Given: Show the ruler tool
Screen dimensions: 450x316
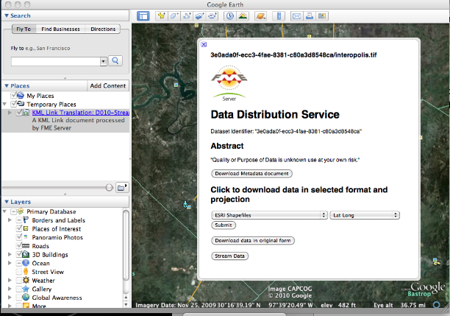Looking at the screenshot, I should (279, 15).
